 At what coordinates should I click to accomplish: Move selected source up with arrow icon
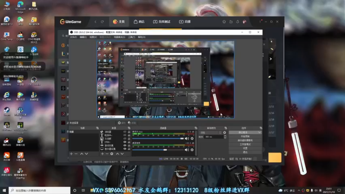point(118,153)
